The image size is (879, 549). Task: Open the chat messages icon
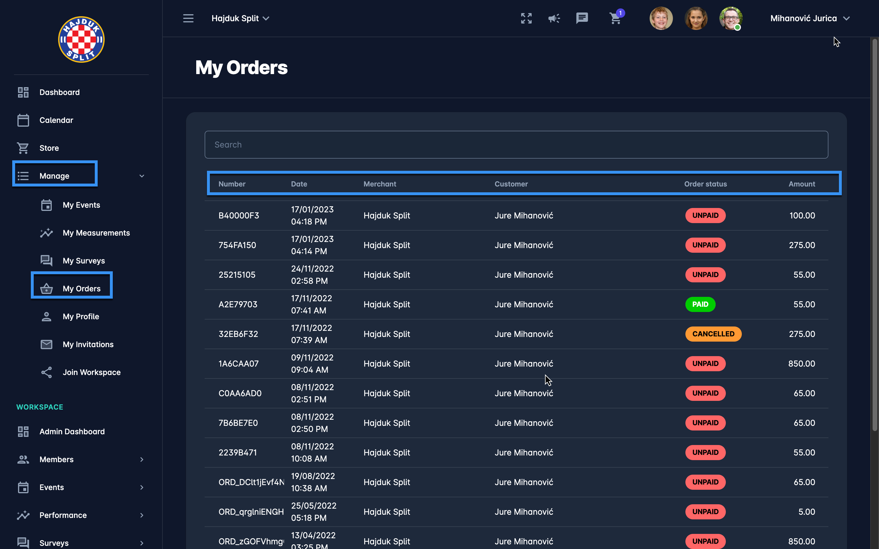tap(582, 18)
